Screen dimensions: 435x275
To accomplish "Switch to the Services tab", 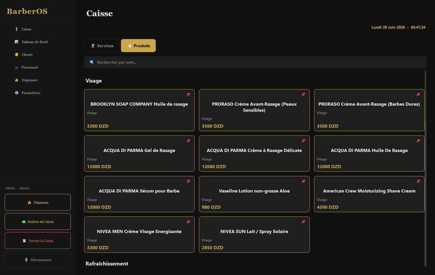I will [102, 46].
